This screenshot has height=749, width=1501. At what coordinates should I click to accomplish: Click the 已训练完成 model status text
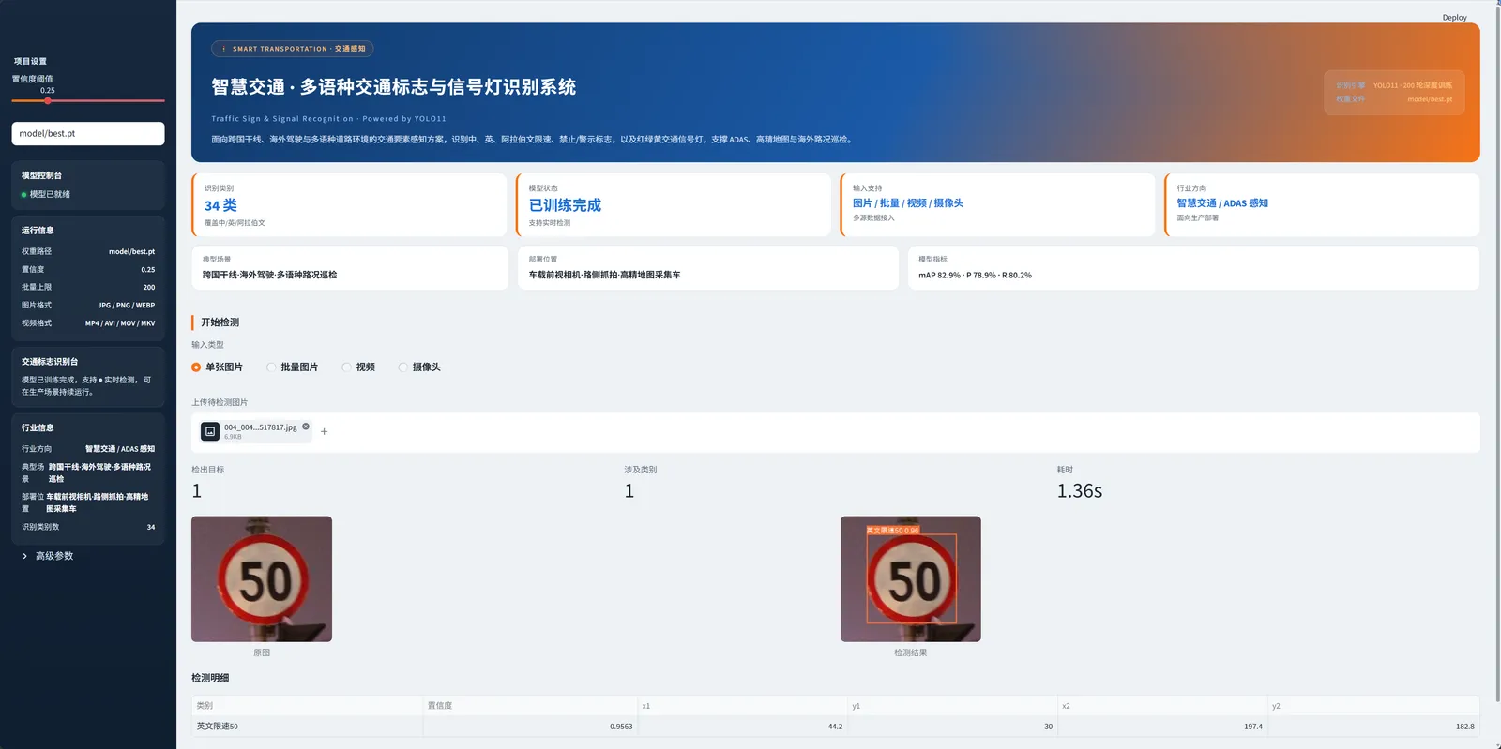click(565, 205)
